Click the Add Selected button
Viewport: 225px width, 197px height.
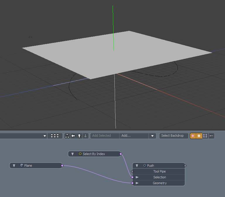click(x=102, y=136)
